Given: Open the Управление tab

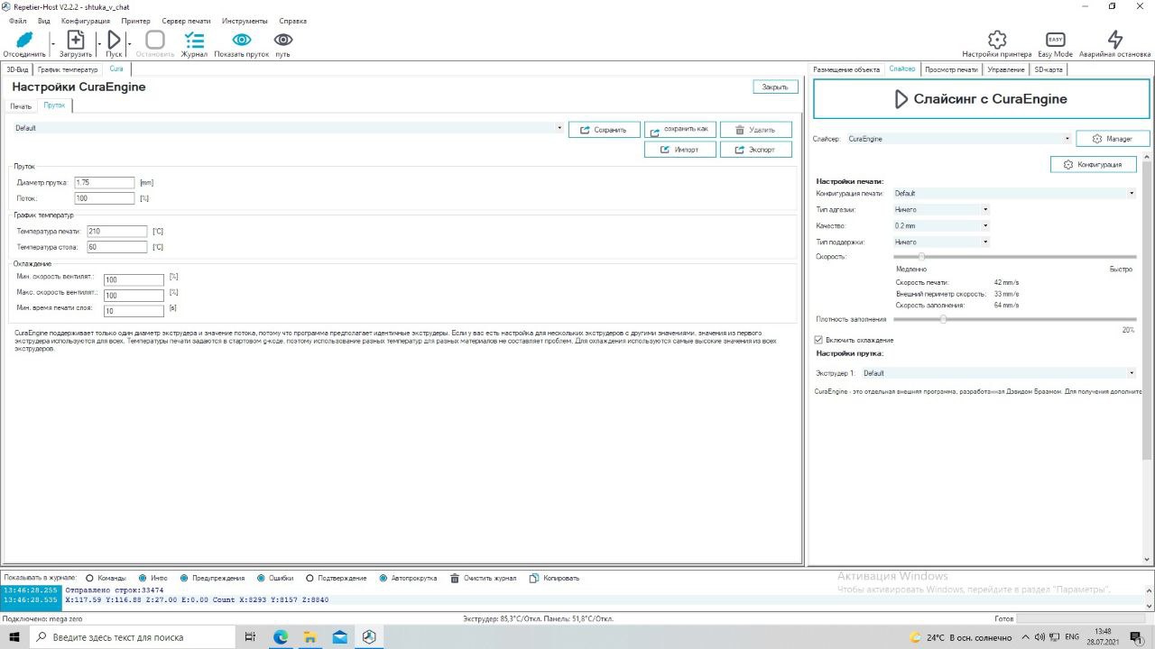Looking at the screenshot, I should coord(1005,69).
